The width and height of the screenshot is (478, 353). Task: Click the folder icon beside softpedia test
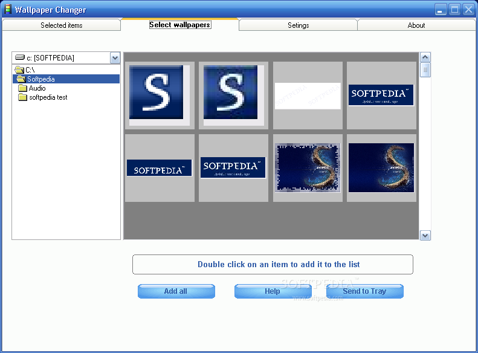tap(22, 97)
